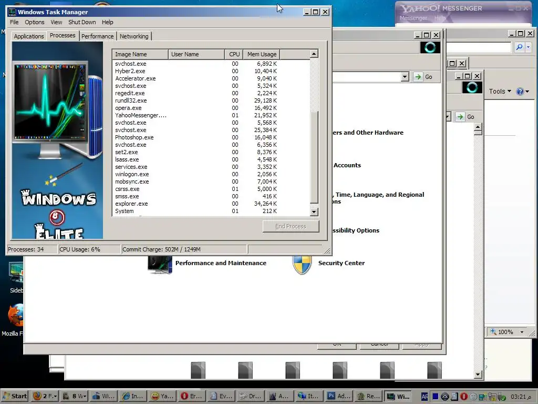538x404 pixels.
Task: Click the End Process button
Action: point(291,226)
